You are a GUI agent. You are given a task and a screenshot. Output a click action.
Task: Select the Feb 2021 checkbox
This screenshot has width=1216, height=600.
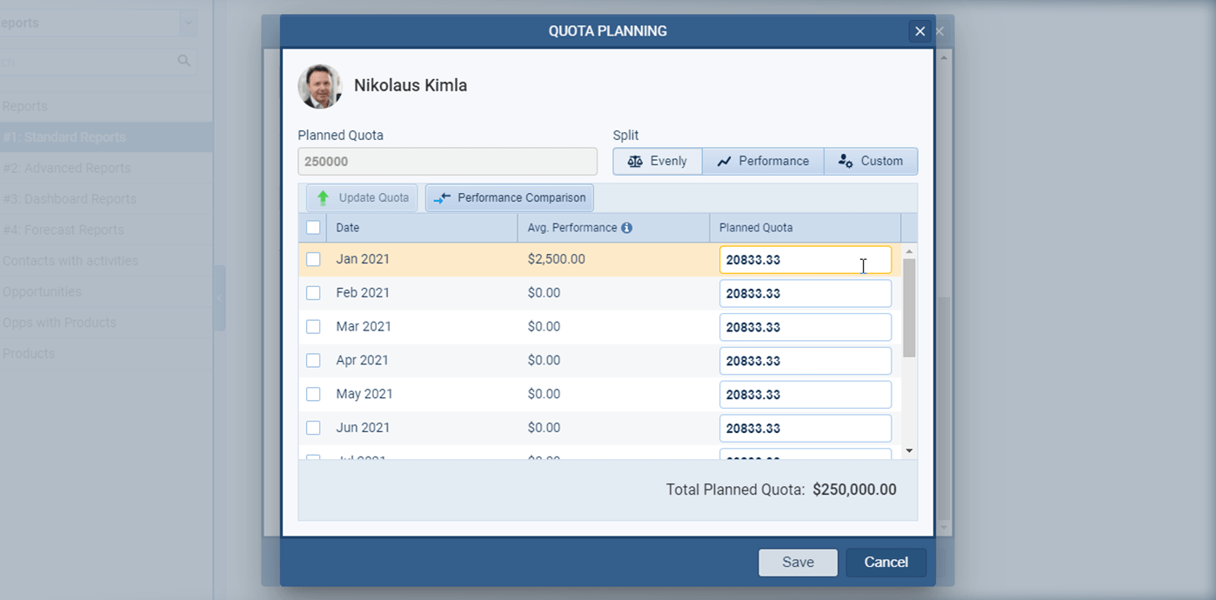(313, 293)
